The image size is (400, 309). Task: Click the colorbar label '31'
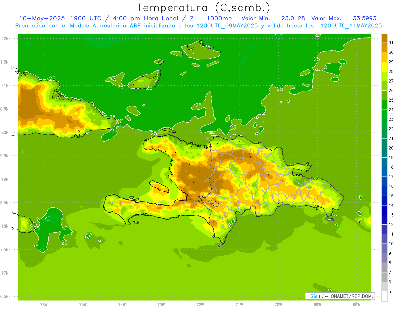[x=391, y=43]
